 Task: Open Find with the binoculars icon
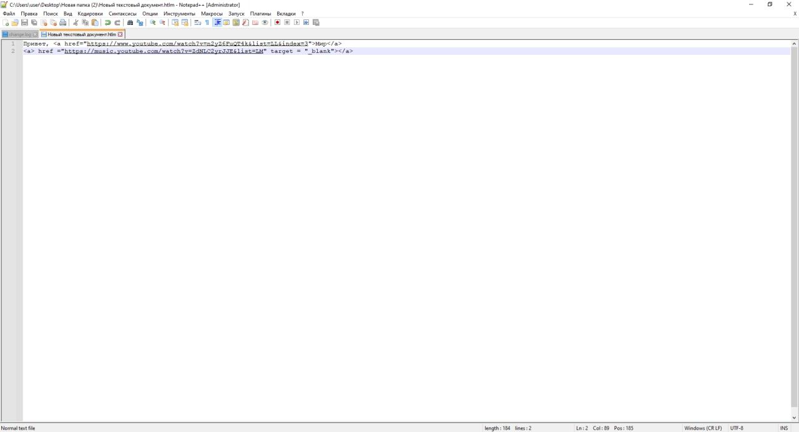click(x=130, y=22)
